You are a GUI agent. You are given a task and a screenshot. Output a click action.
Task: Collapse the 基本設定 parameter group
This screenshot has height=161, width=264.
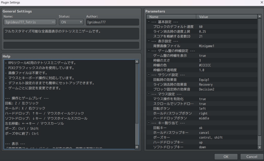(x=148, y=22)
